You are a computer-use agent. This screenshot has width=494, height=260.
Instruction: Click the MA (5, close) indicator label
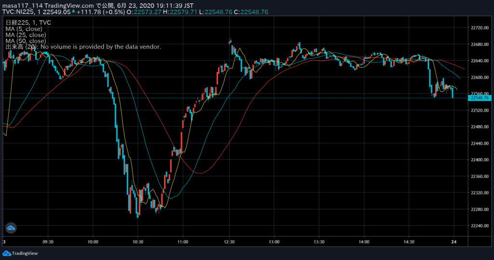click(24, 28)
